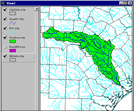Hide the Rf1.shp river theme

pos(5,28)
